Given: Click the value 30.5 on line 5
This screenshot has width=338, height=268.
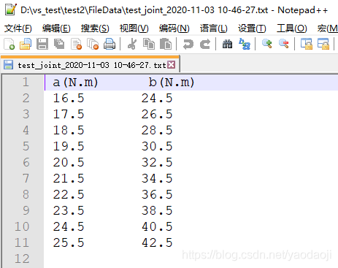Looking at the screenshot, I should 157,147.
